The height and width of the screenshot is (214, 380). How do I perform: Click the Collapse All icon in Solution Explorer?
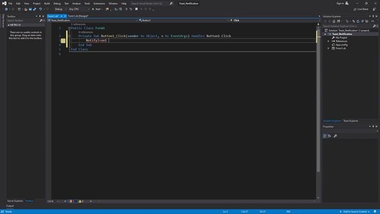point(362,21)
